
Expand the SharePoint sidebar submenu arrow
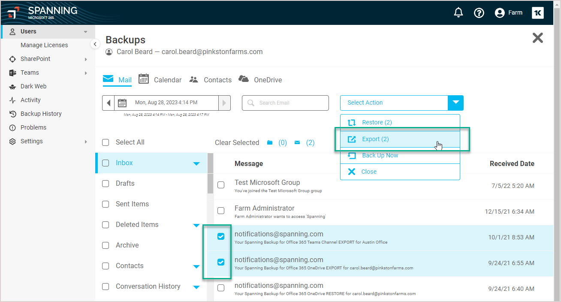coord(86,59)
